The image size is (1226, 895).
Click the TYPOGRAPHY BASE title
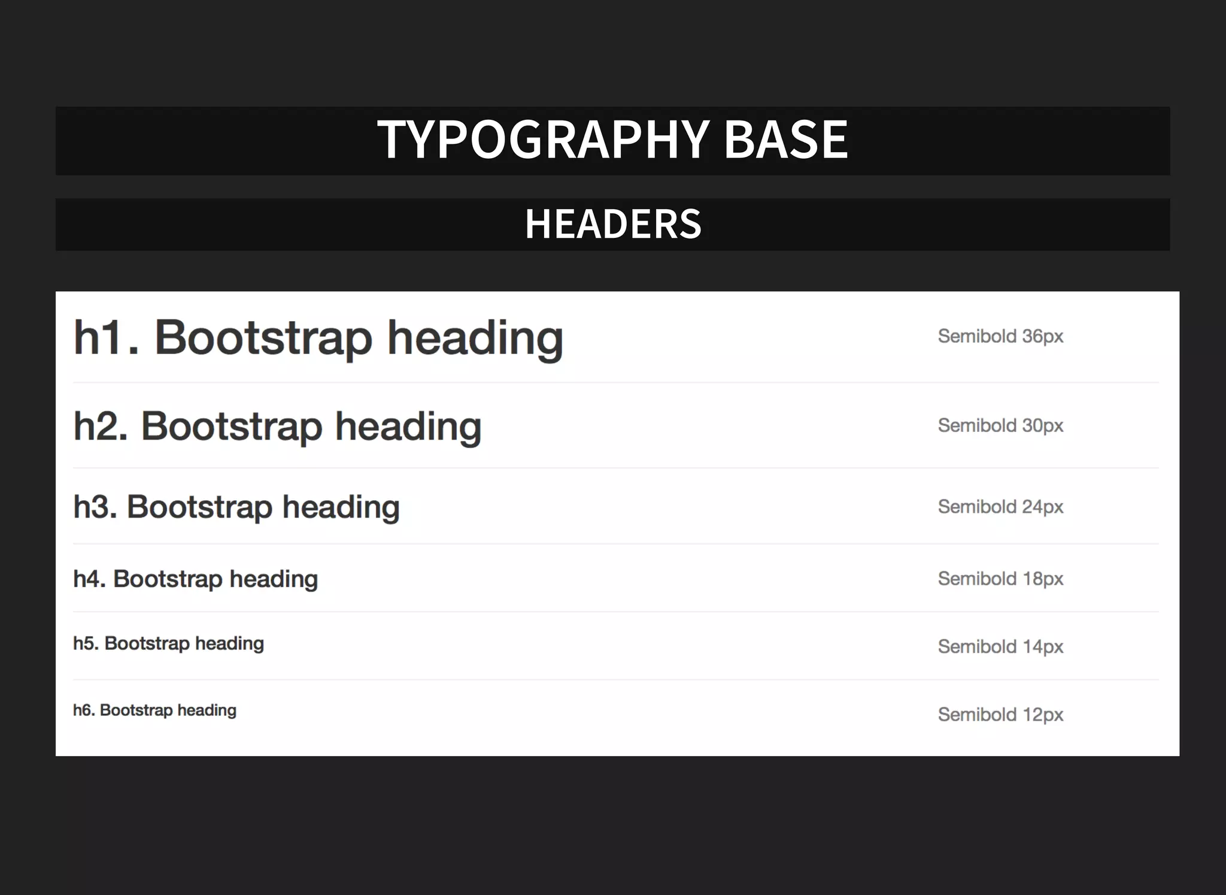(612, 140)
